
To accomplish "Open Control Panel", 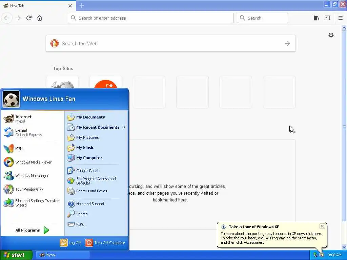I will coord(97,171).
